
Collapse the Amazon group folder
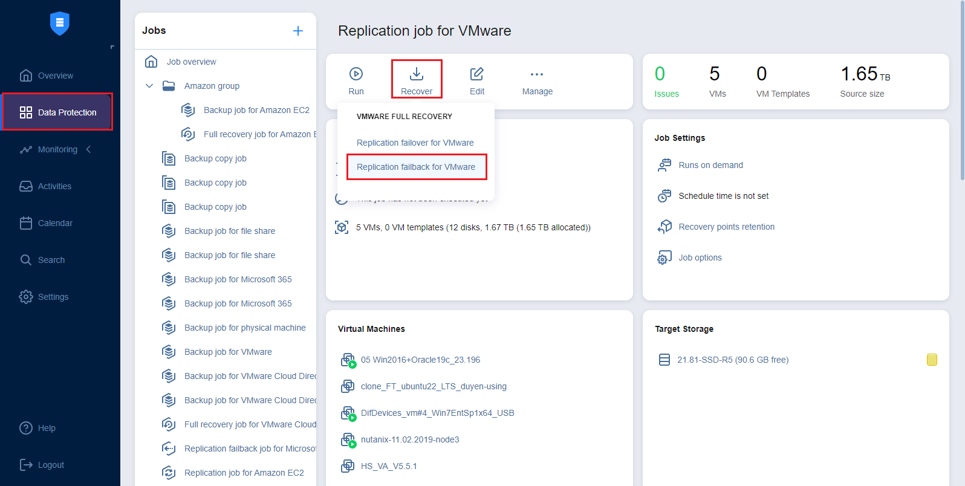149,86
